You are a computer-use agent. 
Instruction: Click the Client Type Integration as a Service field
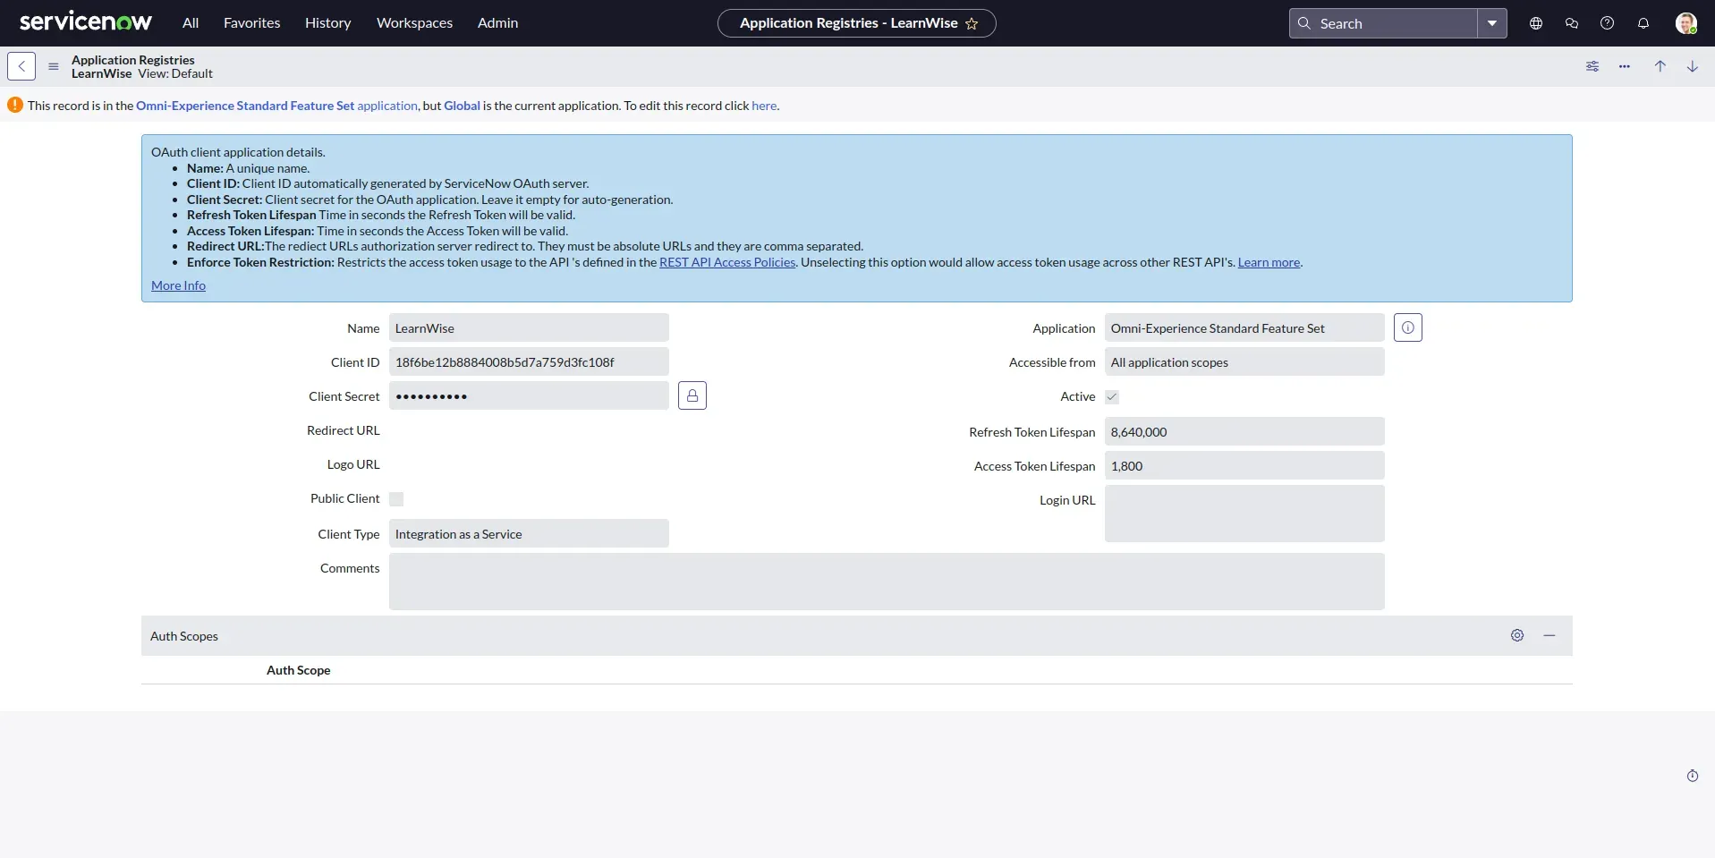pos(529,533)
